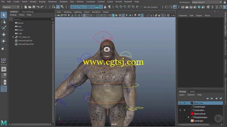Open Render Settings clapper icon
Viewport: 227px width, 127px height.
coord(195,7)
